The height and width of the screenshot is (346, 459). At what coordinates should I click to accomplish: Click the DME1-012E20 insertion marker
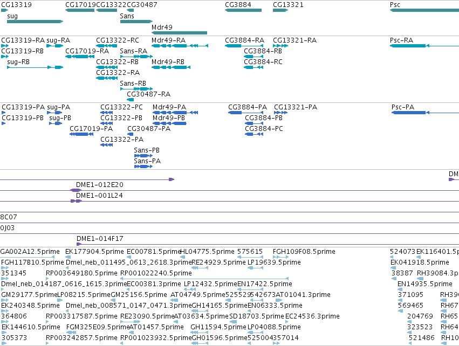tap(76, 190)
